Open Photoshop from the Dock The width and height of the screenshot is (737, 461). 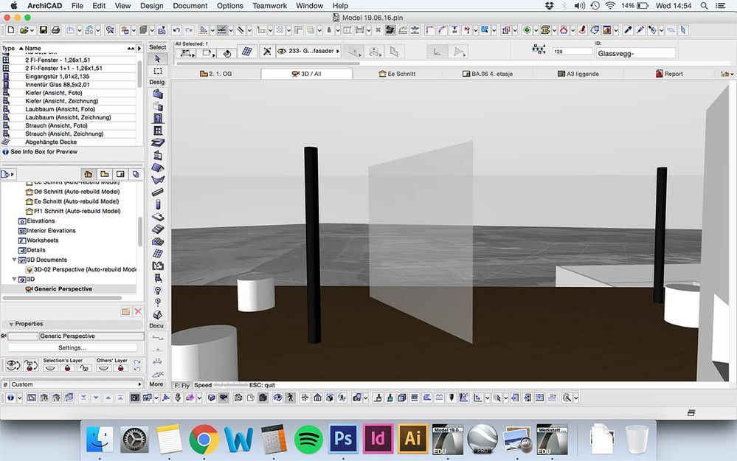click(x=342, y=438)
